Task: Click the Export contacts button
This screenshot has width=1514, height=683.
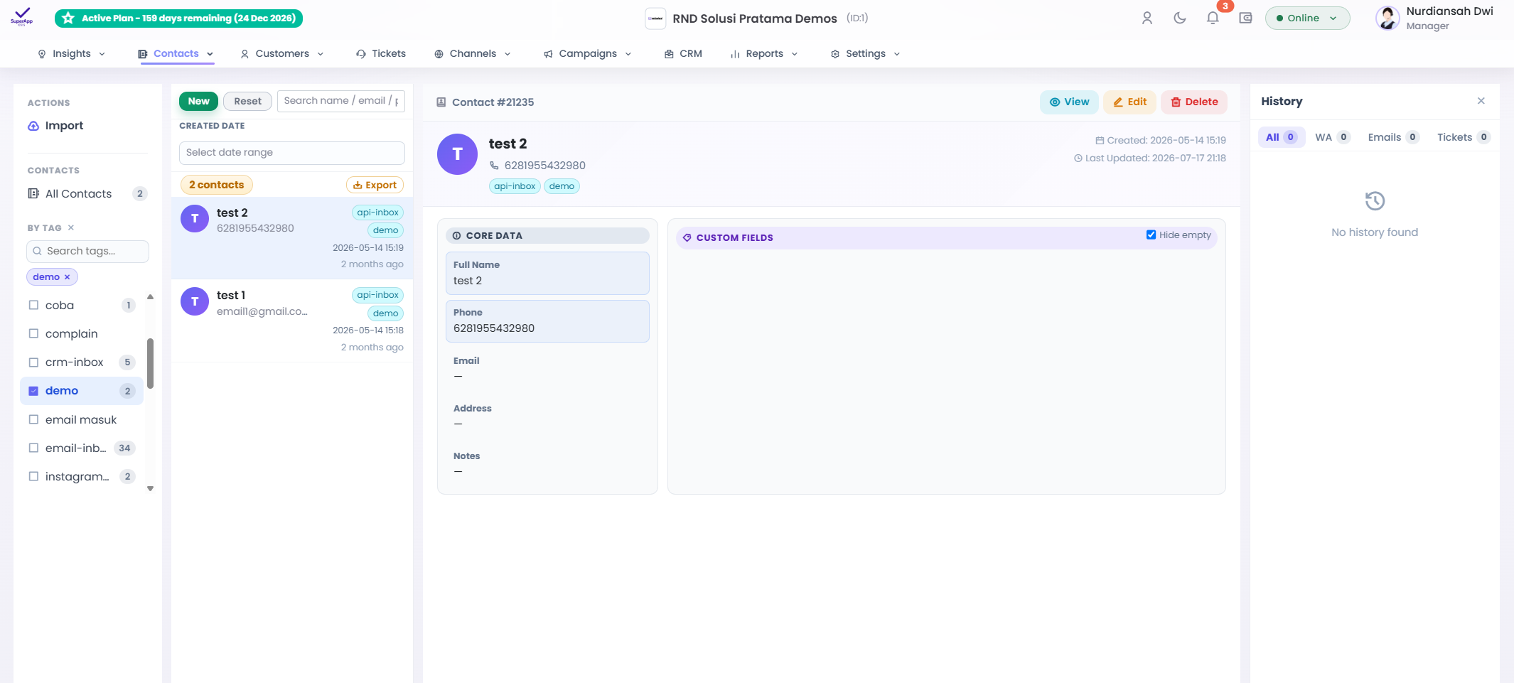Action: tap(375, 185)
